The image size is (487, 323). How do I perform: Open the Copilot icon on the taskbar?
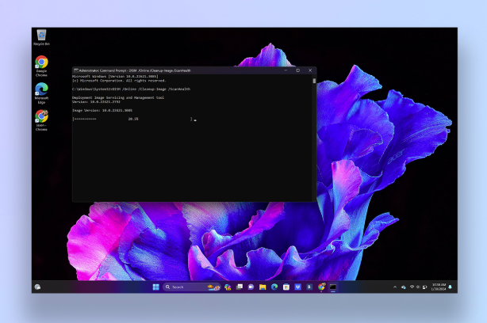click(227, 287)
